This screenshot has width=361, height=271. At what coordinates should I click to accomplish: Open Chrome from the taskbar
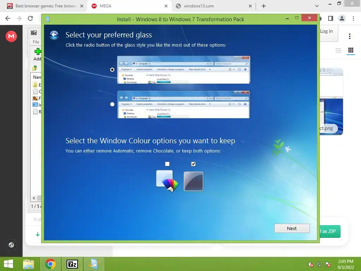[50, 264]
